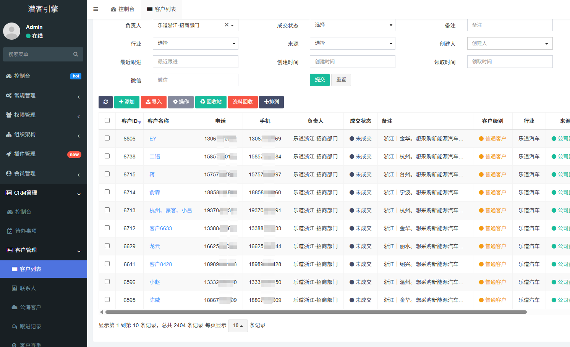Expand the 权限管理 menu

tap(44, 115)
